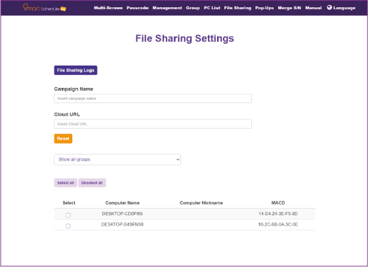Click MAC address 14-D4-24-3E-F5-8D
Viewport: 368px width, 267px height.
tap(278, 214)
